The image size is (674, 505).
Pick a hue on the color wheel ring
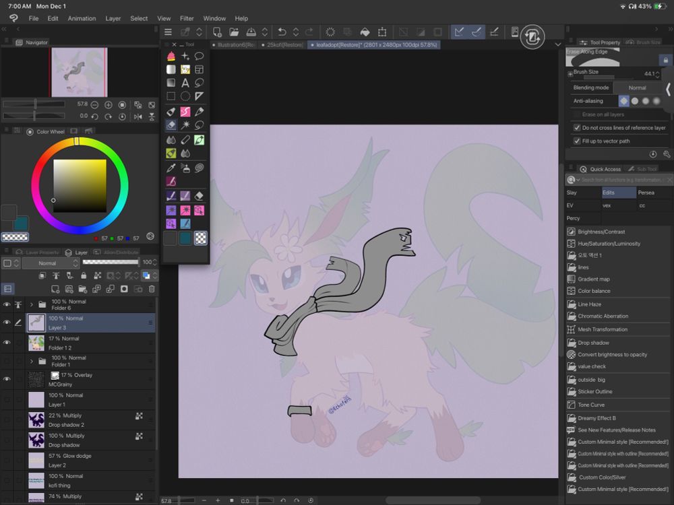click(80, 186)
